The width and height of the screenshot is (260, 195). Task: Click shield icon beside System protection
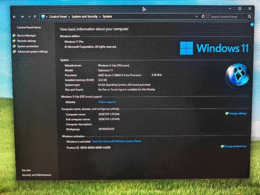pos(14,46)
